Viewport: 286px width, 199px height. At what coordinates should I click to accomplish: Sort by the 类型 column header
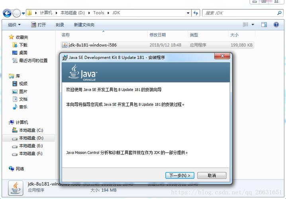click(208, 35)
